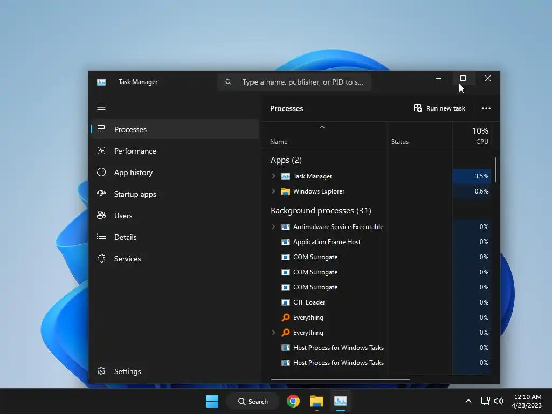Click the Task Manager process row icon
Image resolution: width=552 pixels, height=414 pixels.
click(x=286, y=176)
